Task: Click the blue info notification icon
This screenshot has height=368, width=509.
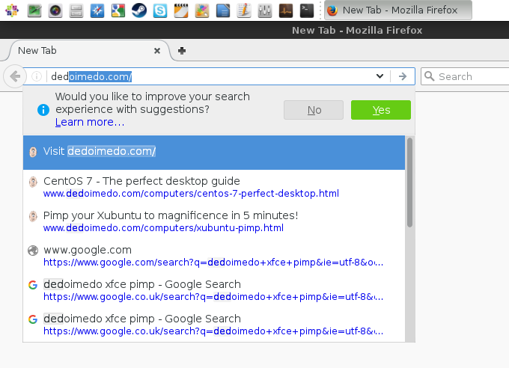Action: point(43,110)
